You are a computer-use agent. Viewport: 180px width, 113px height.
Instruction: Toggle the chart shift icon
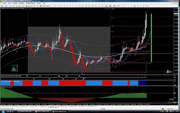tap(103, 6)
